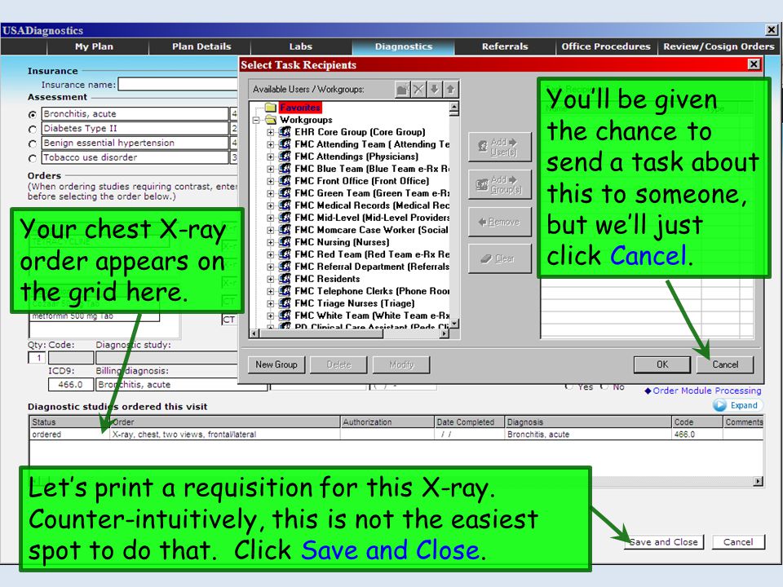This screenshot has height=587, width=783.
Task: Select the Tobacco use disorder radio button
Action: (x=33, y=158)
